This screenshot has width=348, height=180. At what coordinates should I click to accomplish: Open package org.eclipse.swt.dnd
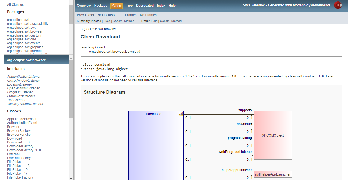coord(21,39)
